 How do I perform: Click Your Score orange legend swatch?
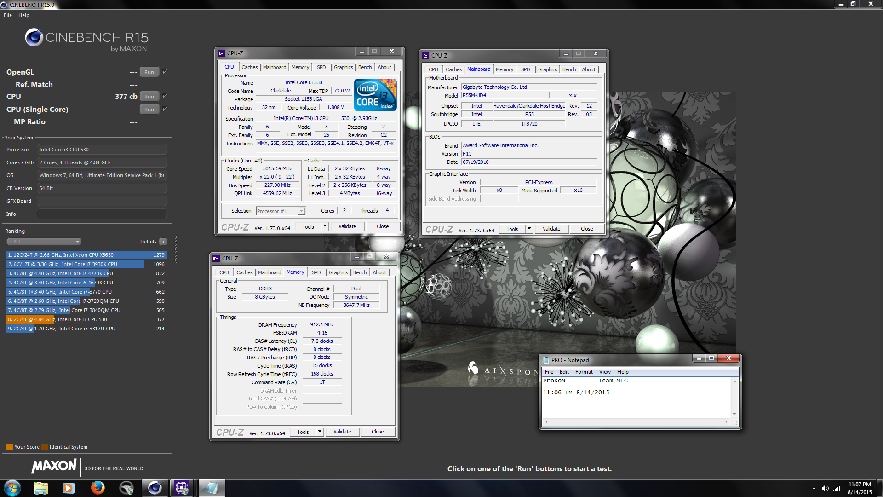click(10, 447)
